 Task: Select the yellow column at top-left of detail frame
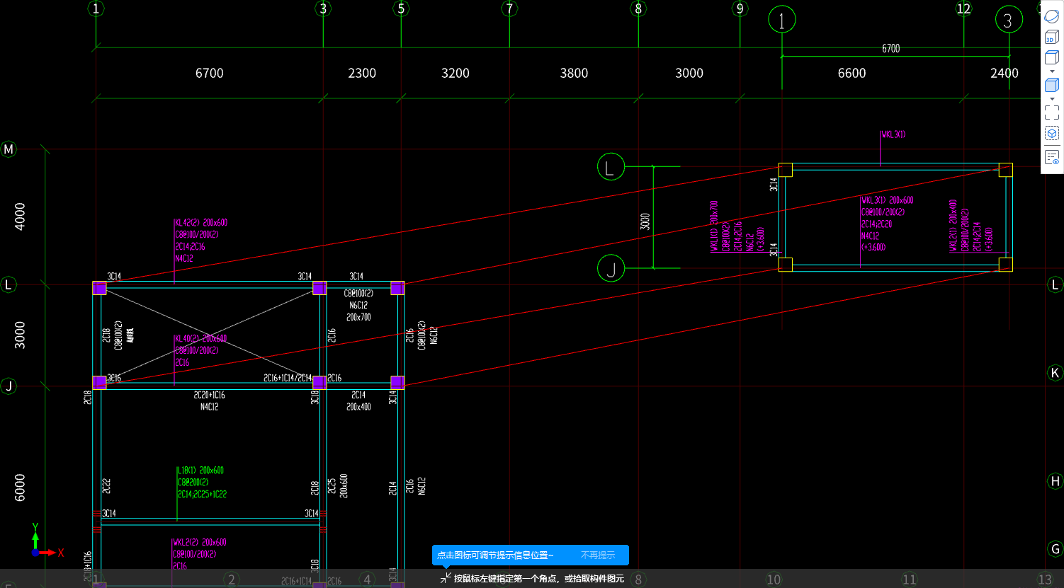point(786,170)
